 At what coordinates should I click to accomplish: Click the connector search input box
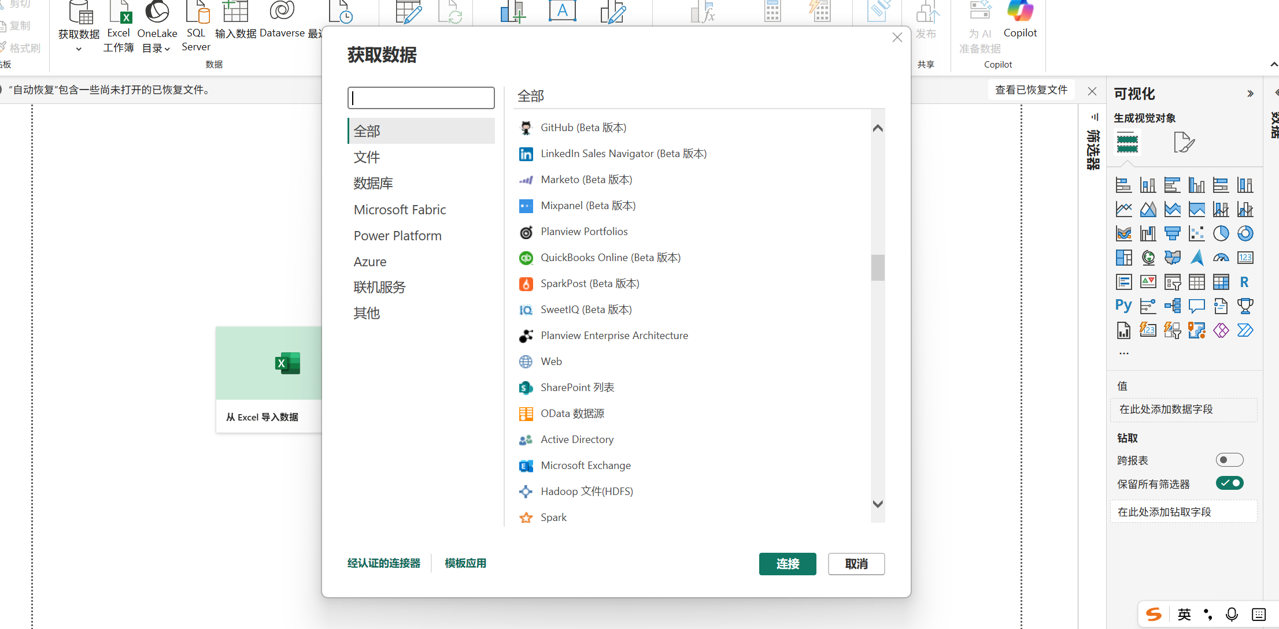421,98
